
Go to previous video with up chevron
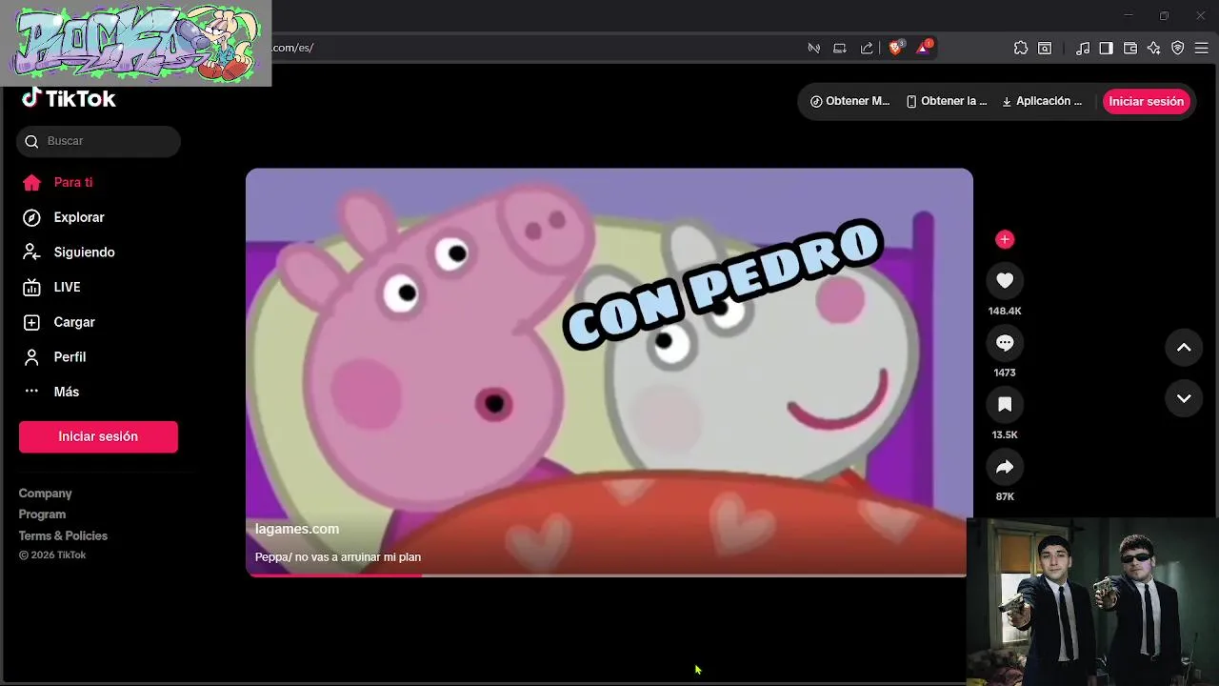click(1184, 348)
